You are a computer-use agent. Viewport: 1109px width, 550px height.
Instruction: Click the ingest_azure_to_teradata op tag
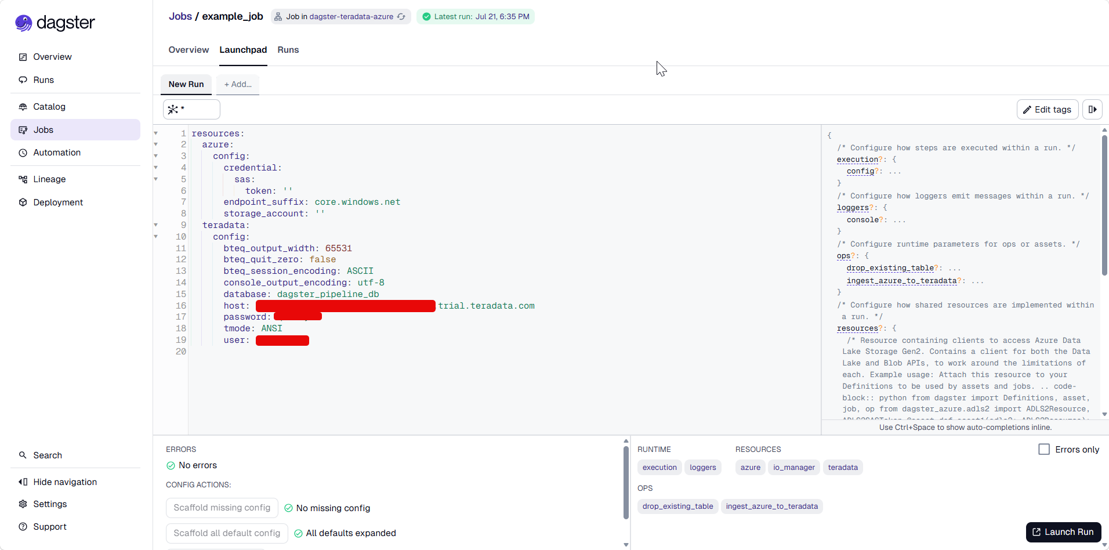pos(772,506)
